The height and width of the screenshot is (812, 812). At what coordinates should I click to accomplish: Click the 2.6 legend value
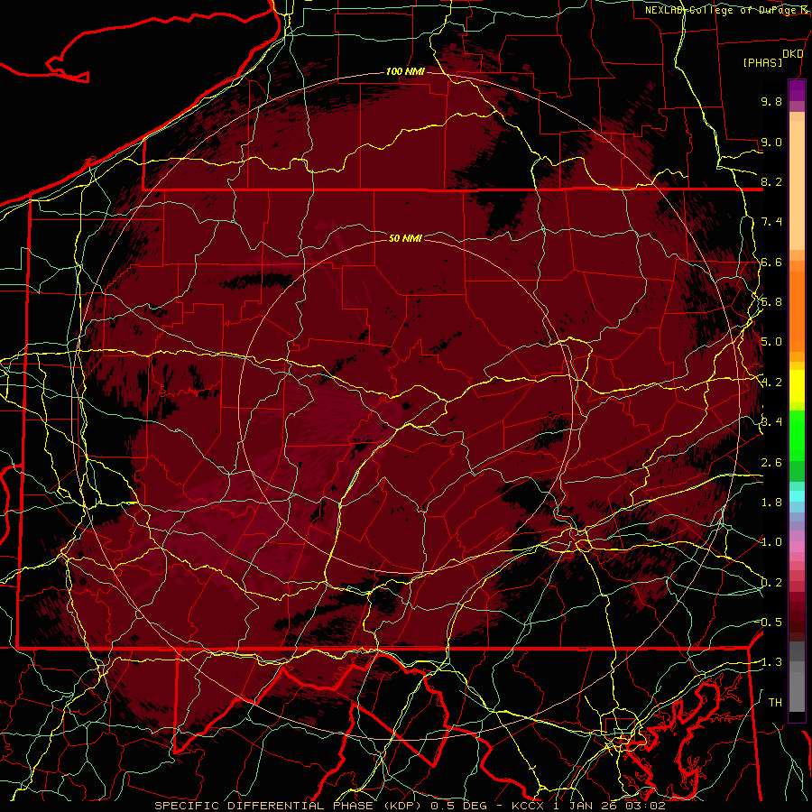coord(771,463)
